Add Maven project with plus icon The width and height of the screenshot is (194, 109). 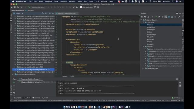(152, 17)
